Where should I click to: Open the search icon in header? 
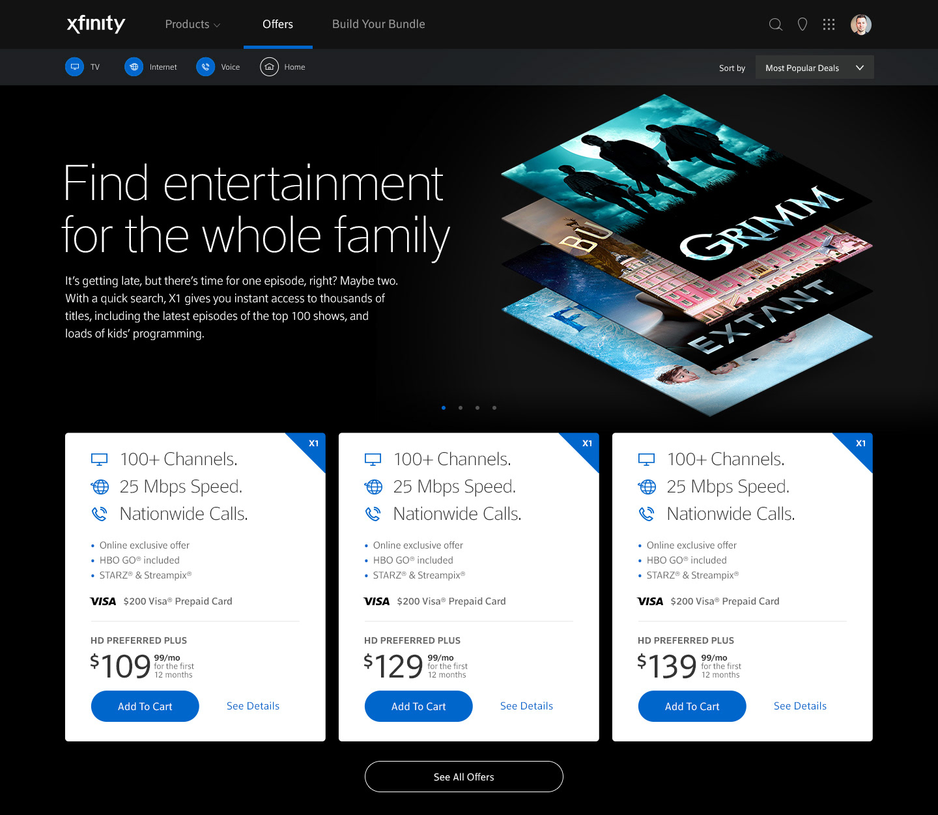tap(775, 24)
